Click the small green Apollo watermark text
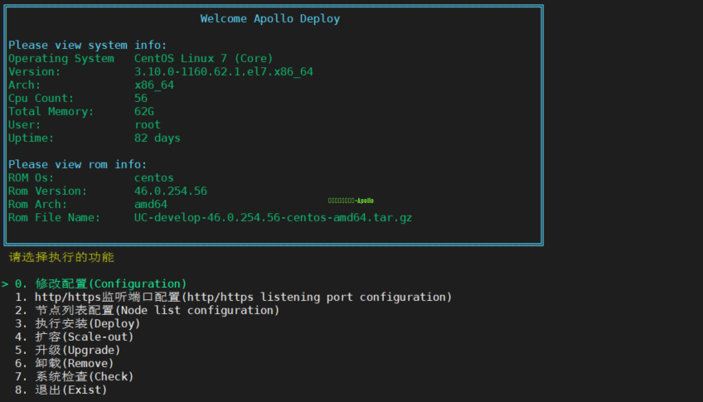Screen dimensions: 703x402 point(351,201)
